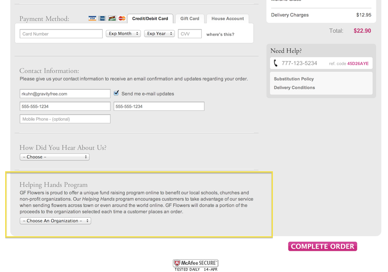Click the McAfee Secure badge
This screenshot has width=388, height=272.
pos(196,265)
